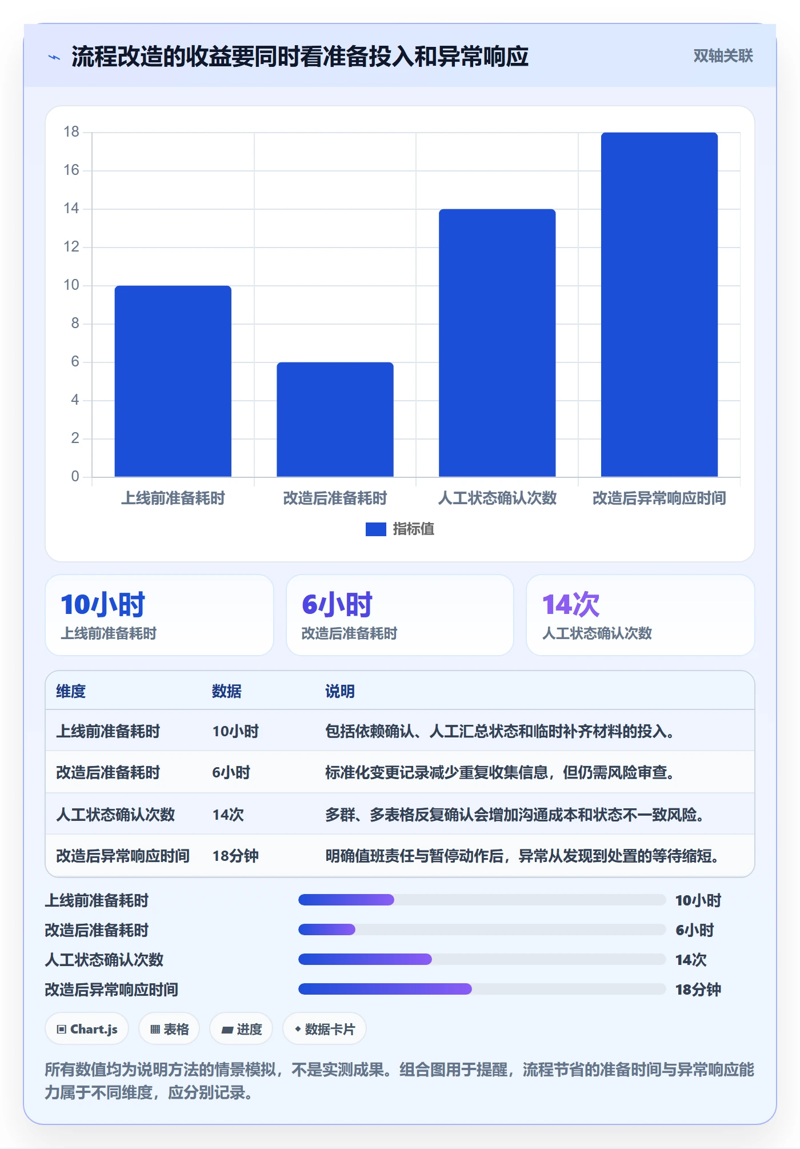800x1149 pixels.
Task: Click the 数据 column header
Action: (x=227, y=691)
